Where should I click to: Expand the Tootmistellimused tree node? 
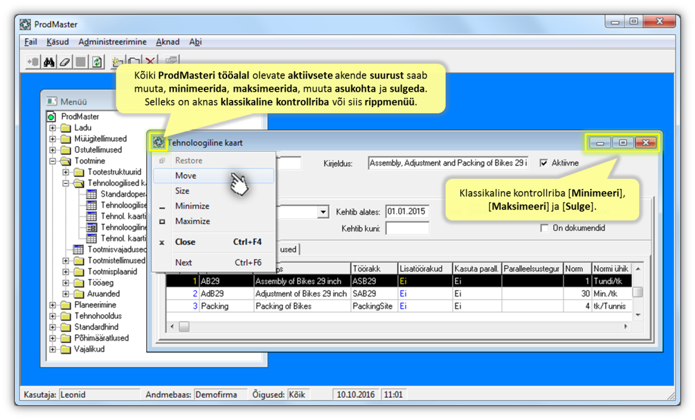[x=66, y=261]
